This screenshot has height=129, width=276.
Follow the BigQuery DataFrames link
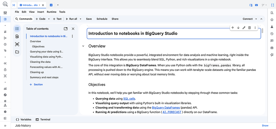[x=166, y=107]
